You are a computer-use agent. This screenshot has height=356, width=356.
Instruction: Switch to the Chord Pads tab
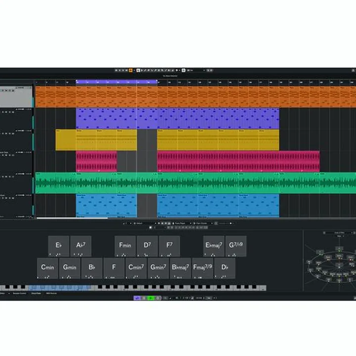point(36,294)
